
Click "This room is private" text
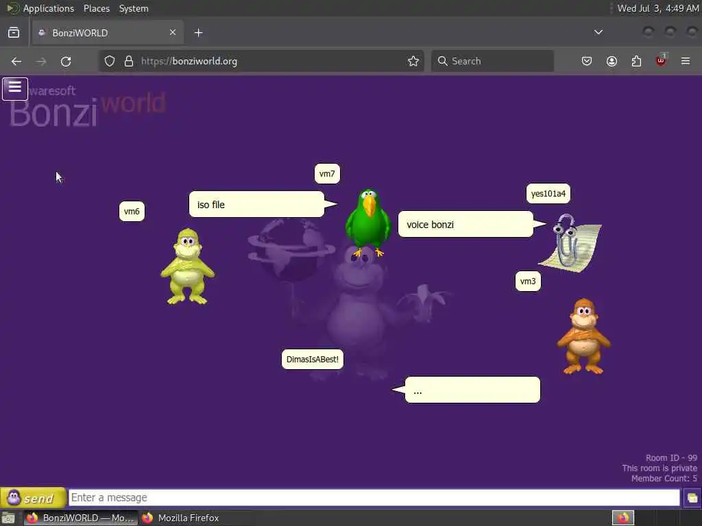coord(659,468)
